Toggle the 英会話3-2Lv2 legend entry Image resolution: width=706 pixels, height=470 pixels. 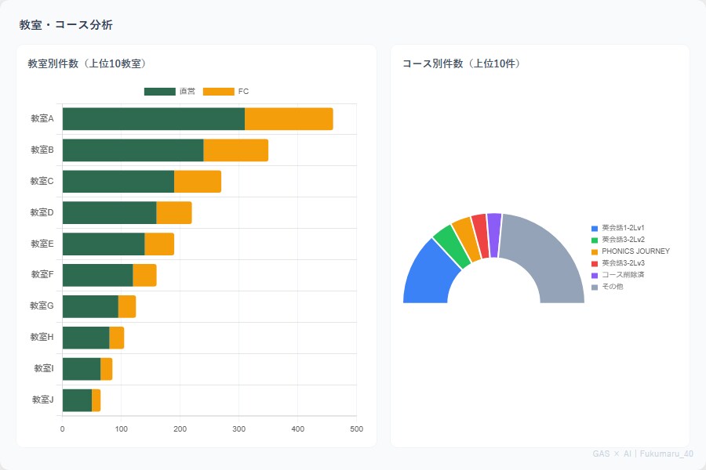click(x=618, y=240)
